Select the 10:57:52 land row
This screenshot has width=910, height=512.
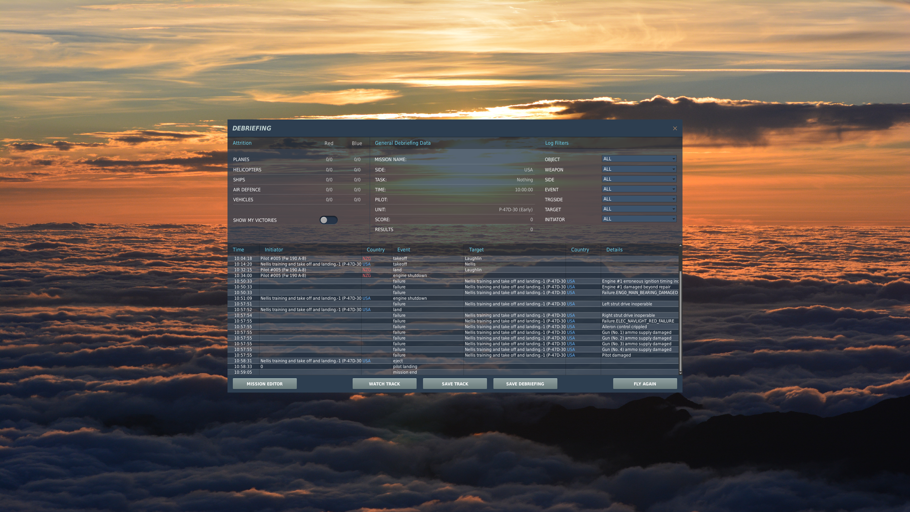453,310
